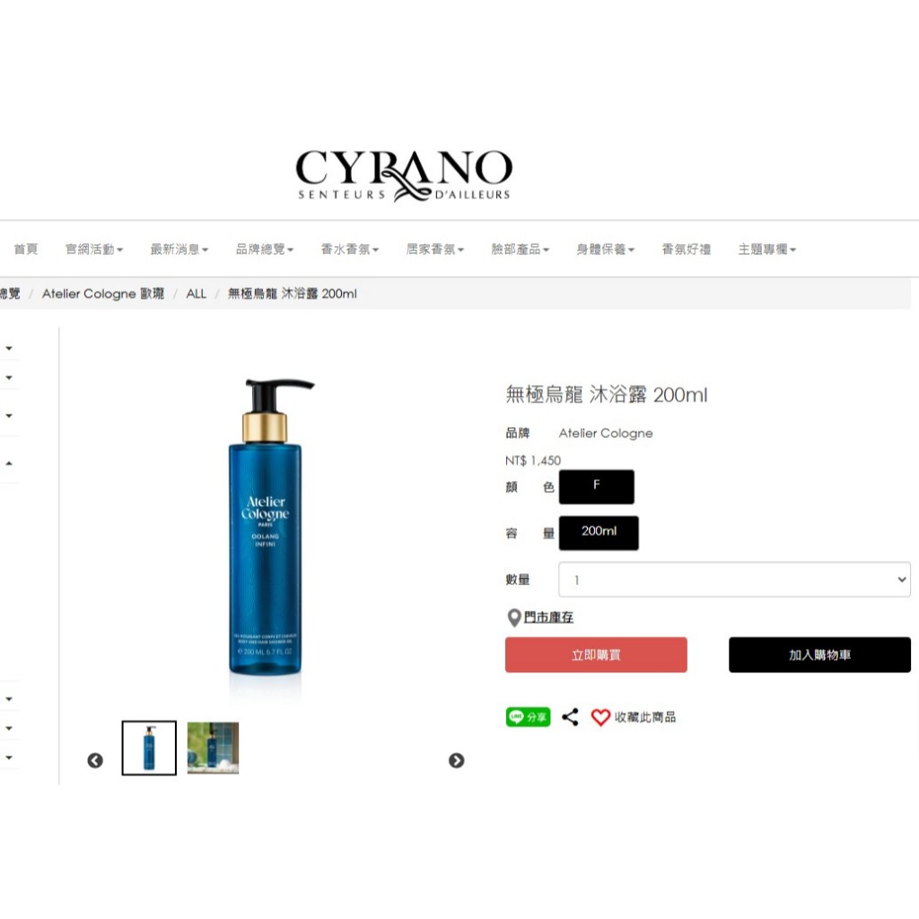
Task: Select the F color option
Action: 596,486
